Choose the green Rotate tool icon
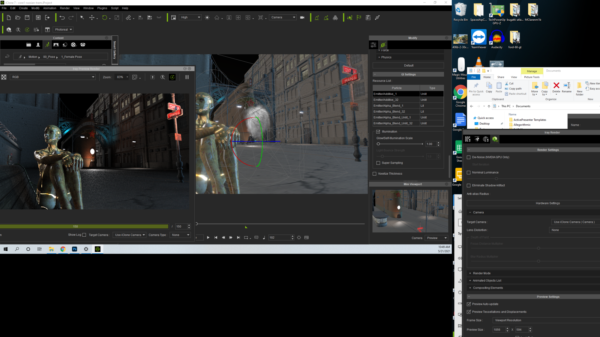 click(x=104, y=18)
